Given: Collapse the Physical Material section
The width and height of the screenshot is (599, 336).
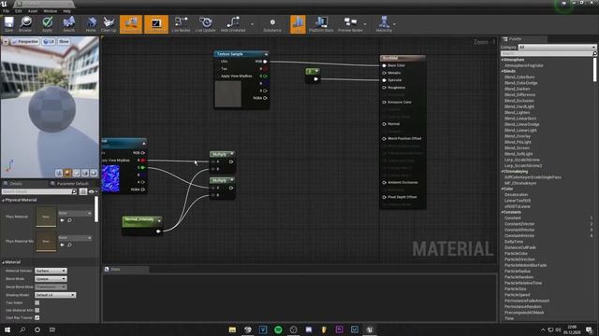Looking at the screenshot, I should [4, 200].
